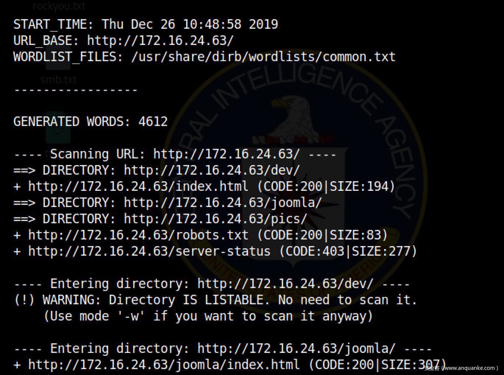
Task: Click the index.html link with SIZE:194
Action: [138, 186]
